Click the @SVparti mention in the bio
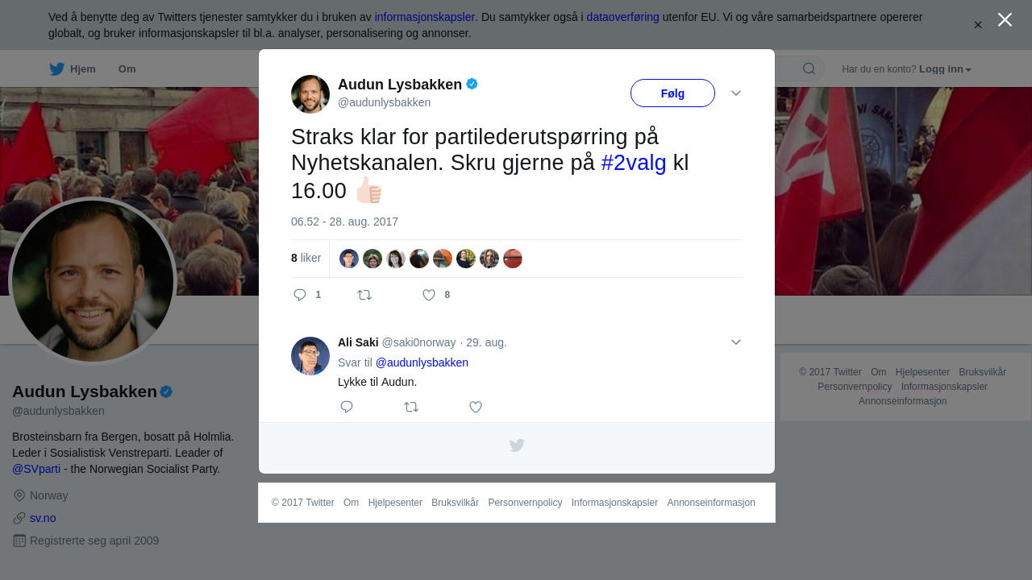This screenshot has height=580, width=1032. [36, 469]
